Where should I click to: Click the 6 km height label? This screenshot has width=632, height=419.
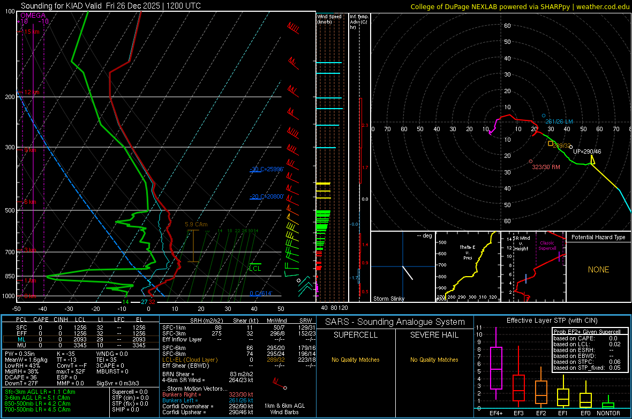coord(30,202)
